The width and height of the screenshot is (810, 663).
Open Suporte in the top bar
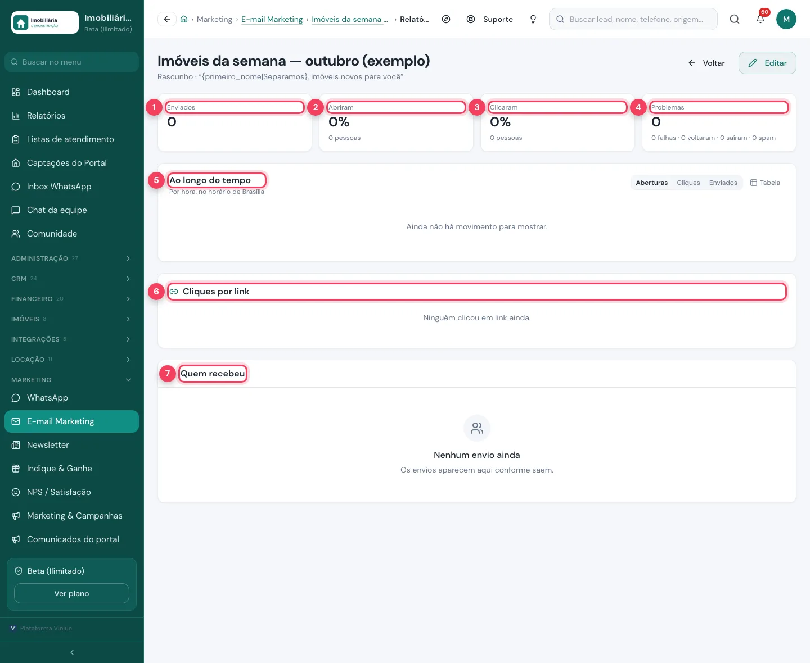click(490, 19)
